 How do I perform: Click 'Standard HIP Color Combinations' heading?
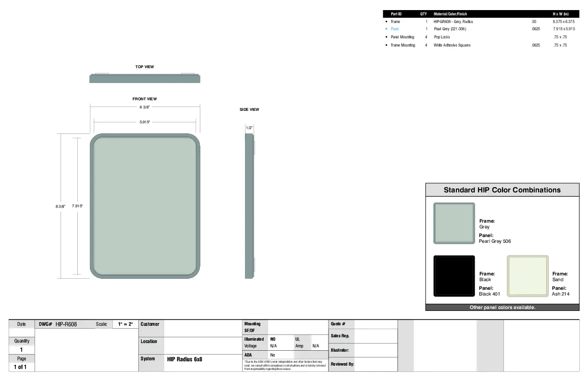(502, 190)
